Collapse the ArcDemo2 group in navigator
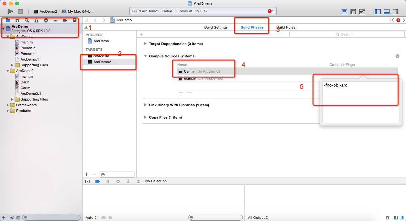The image size is (406, 221). (8, 71)
